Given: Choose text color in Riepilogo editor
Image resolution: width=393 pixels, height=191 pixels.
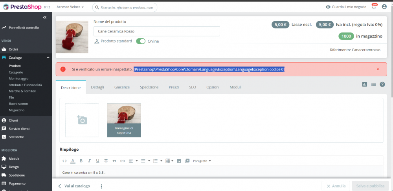Looking at the screenshot, I should 73,161.
